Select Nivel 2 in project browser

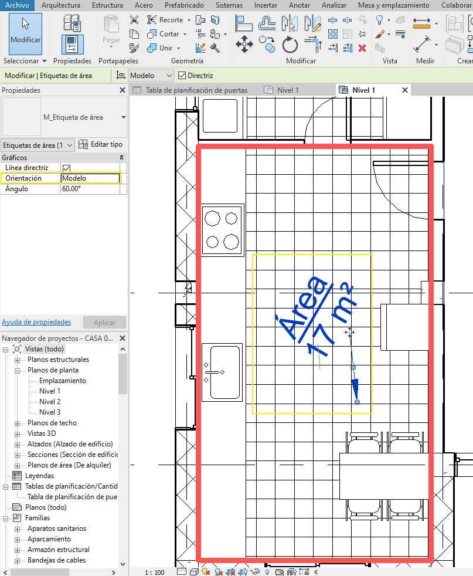point(50,402)
